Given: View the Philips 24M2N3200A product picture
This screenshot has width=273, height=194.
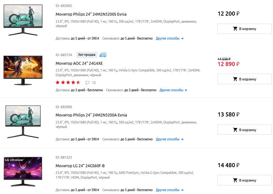Looking at the screenshot, I should click(23, 121).
